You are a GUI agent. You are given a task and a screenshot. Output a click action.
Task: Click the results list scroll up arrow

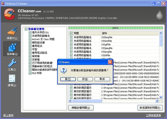[161, 33]
